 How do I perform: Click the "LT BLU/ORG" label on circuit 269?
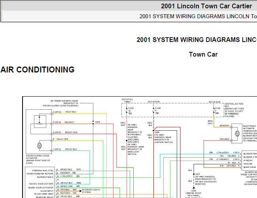coord(223,152)
